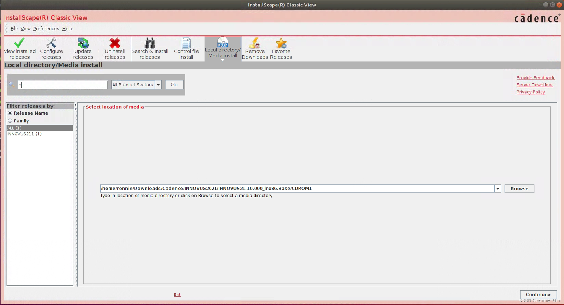Open the Privacy Policy link
Screen dimensions: 564x305
click(530, 92)
